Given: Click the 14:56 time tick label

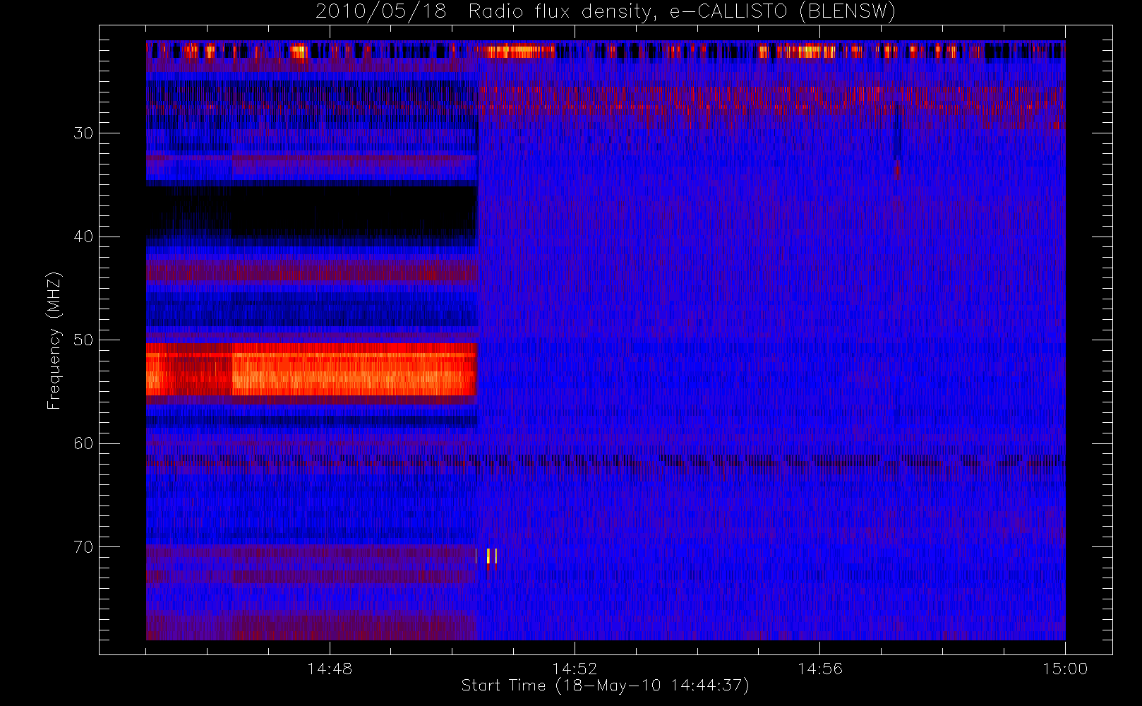Looking at the screenshot, I should click(819, 669).
